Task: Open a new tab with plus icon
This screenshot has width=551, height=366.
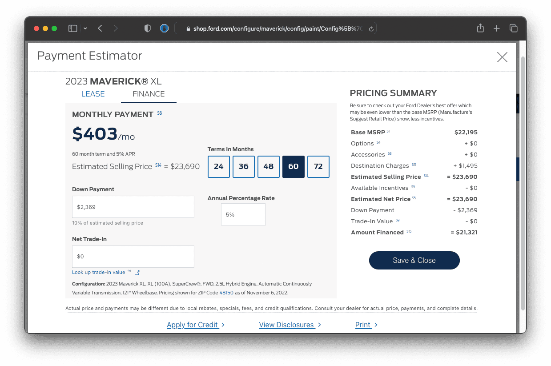Action: [497, 28]
